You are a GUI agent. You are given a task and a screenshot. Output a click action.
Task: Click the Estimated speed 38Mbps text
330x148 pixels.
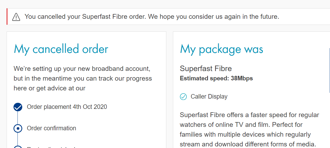[216, 78]
